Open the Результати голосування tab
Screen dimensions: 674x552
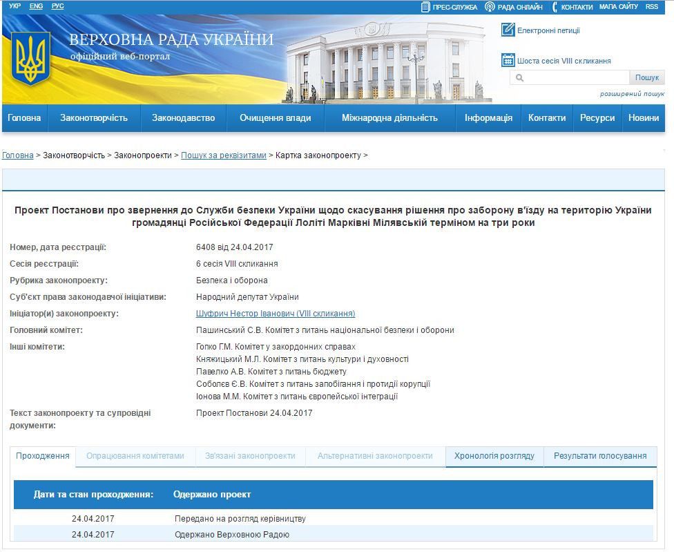pos(600,456)
